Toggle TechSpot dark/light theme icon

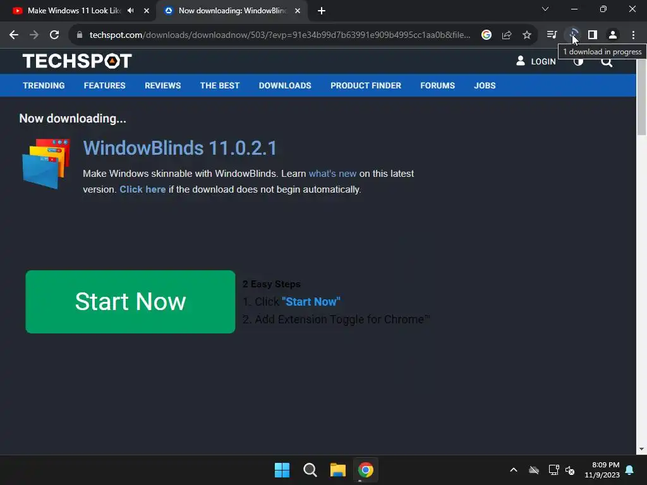[x=579, y=61]
